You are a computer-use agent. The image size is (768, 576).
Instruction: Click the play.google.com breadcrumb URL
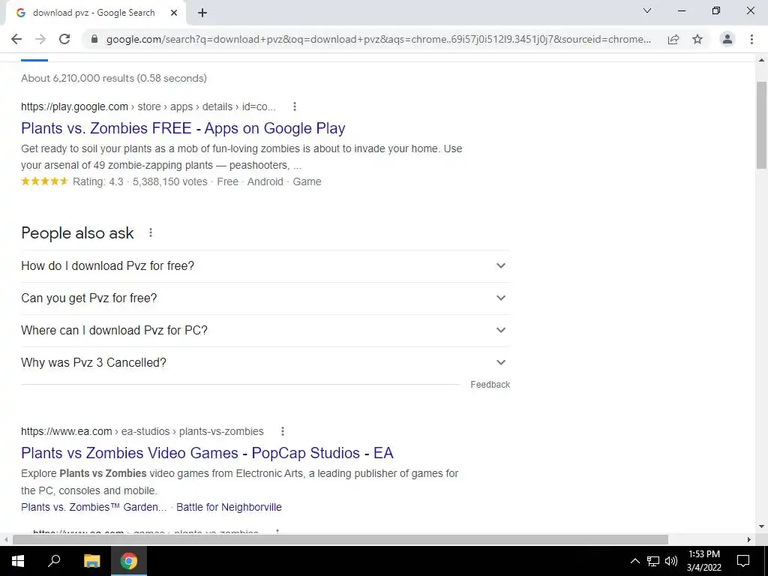click(x=148, y=106)
